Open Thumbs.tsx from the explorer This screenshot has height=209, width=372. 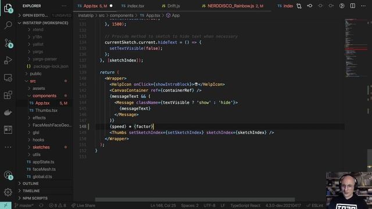pos(46,110)
